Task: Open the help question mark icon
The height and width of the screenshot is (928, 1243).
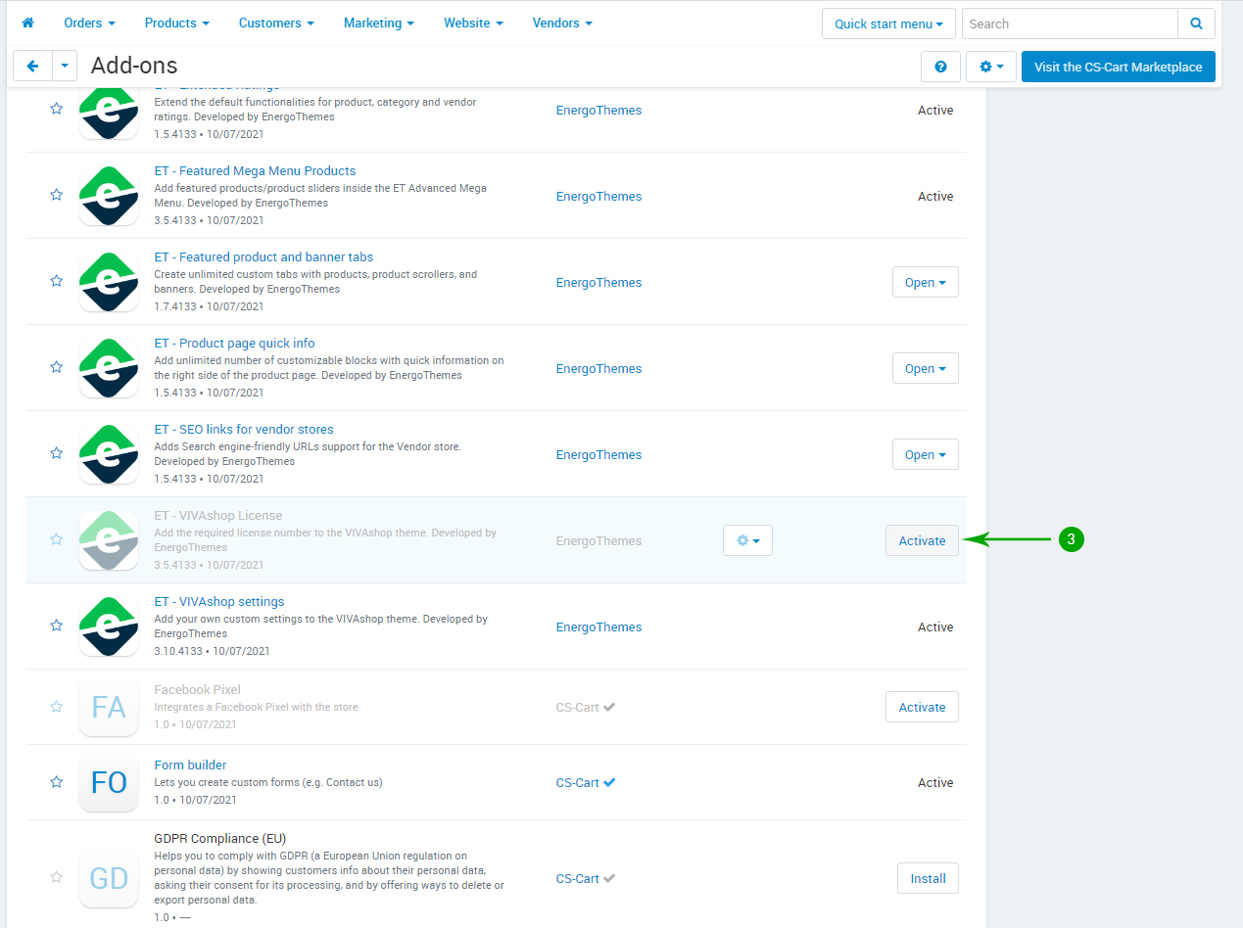Action: pos(940,67)
